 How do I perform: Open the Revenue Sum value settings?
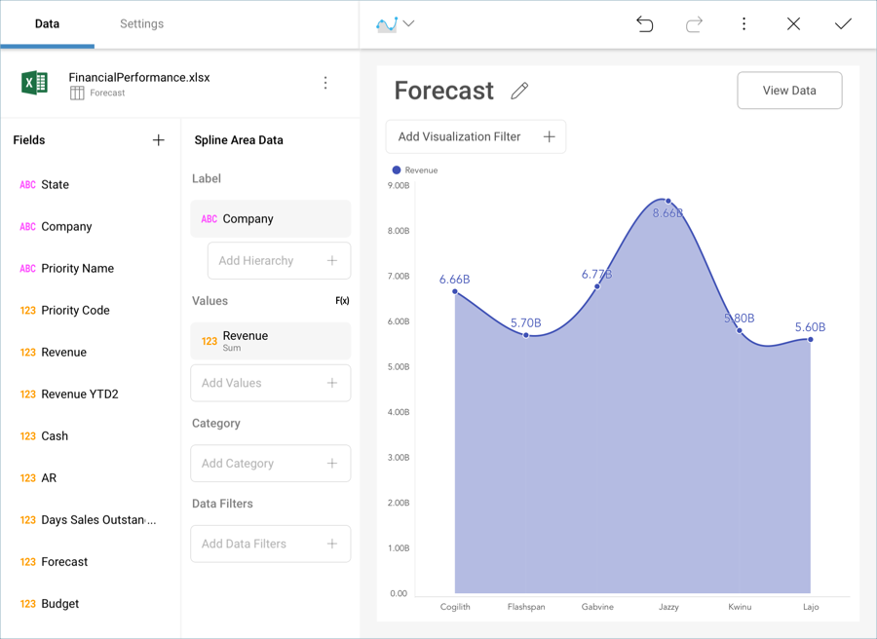270,341
